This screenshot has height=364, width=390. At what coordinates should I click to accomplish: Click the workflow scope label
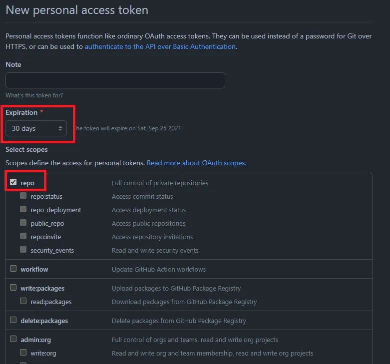34,269
